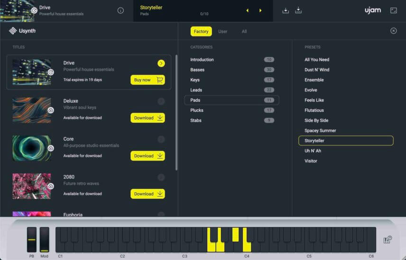Screen dimensions: 406x260
Task: Go to previous preset arrow
Action: pyautogui.click(x=247, y=10)
